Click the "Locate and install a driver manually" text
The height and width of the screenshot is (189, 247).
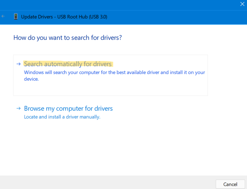point(62,117)
